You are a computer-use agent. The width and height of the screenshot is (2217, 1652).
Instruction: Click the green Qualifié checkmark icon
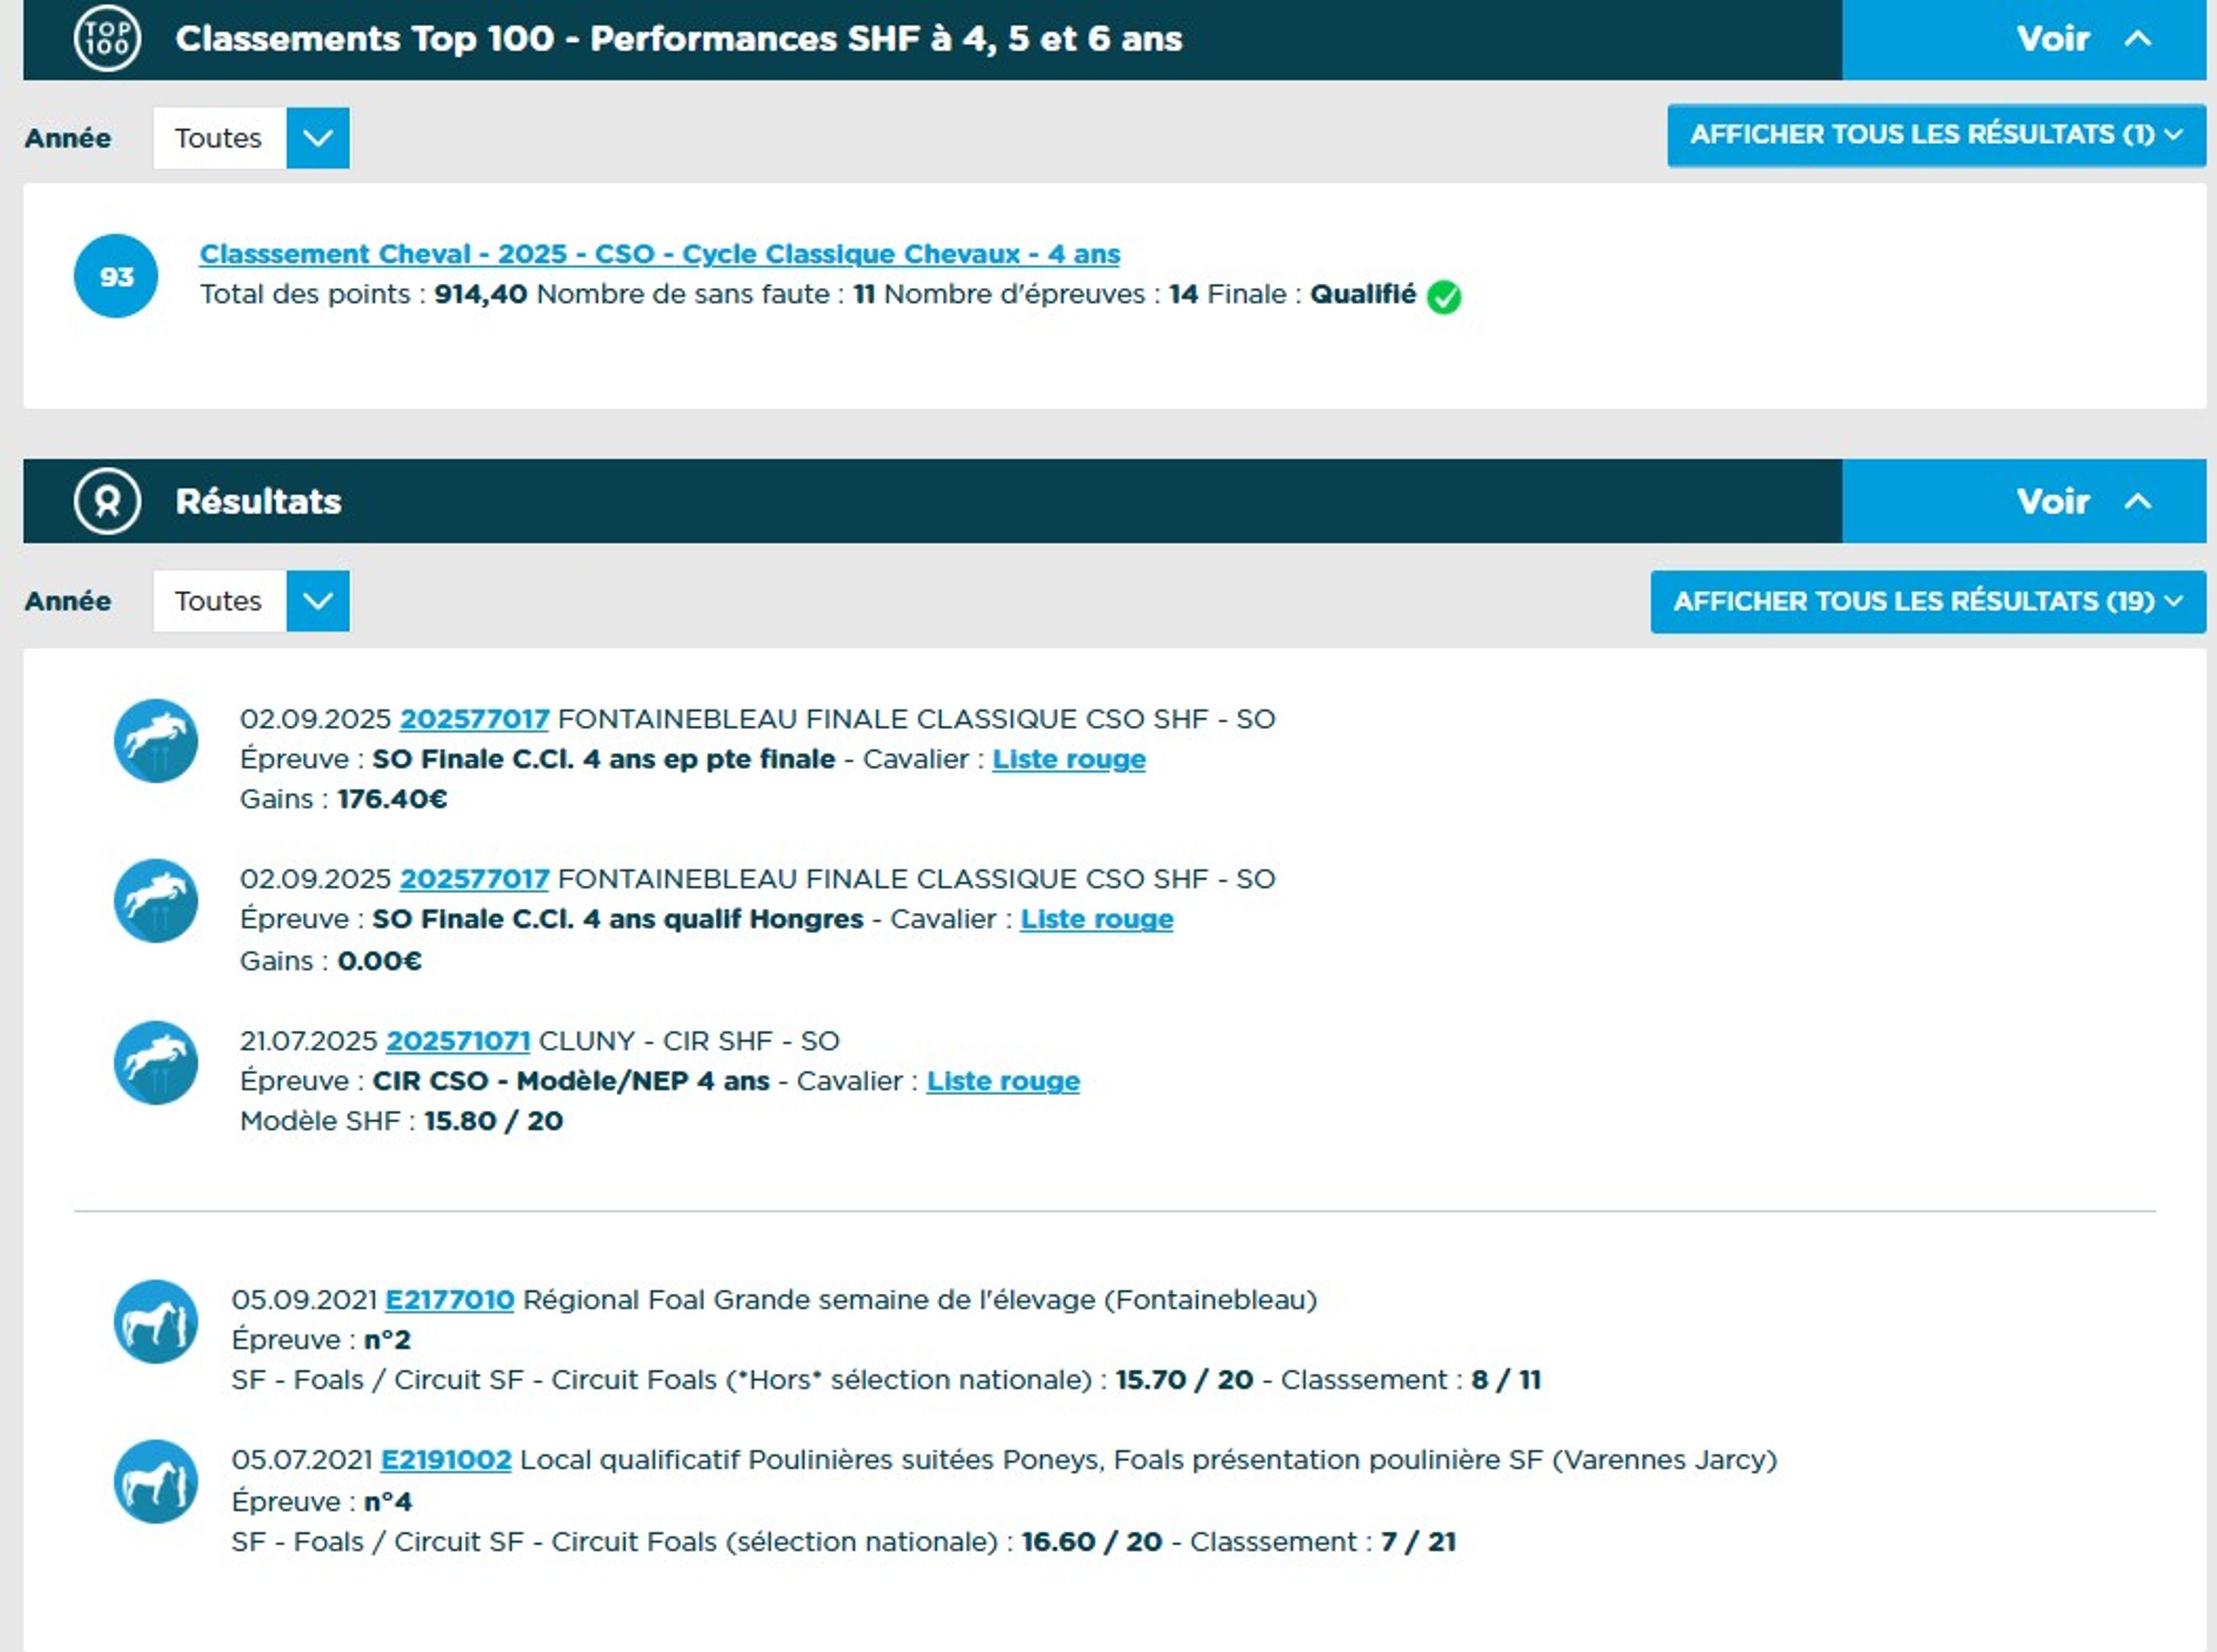1444,296
